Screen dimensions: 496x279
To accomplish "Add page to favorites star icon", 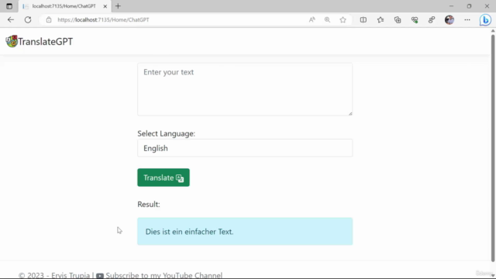I will pos(343,19).
